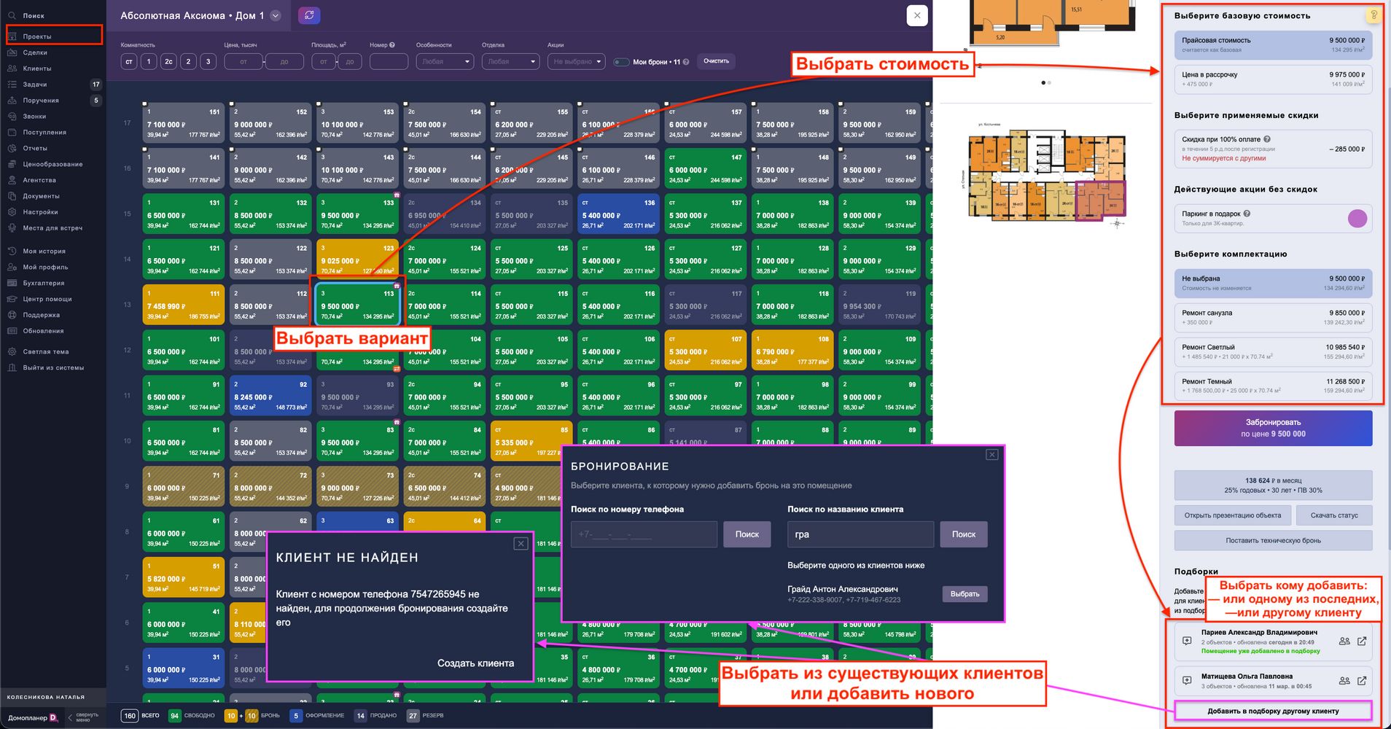Click Создать клиента in the not-found dialog
The width and height of the screenshot is (1391, 729).
[x=475, y=663]
